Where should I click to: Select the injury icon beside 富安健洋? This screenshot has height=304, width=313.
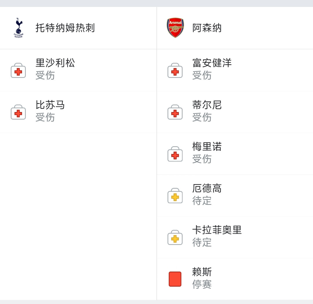[175, 70]
